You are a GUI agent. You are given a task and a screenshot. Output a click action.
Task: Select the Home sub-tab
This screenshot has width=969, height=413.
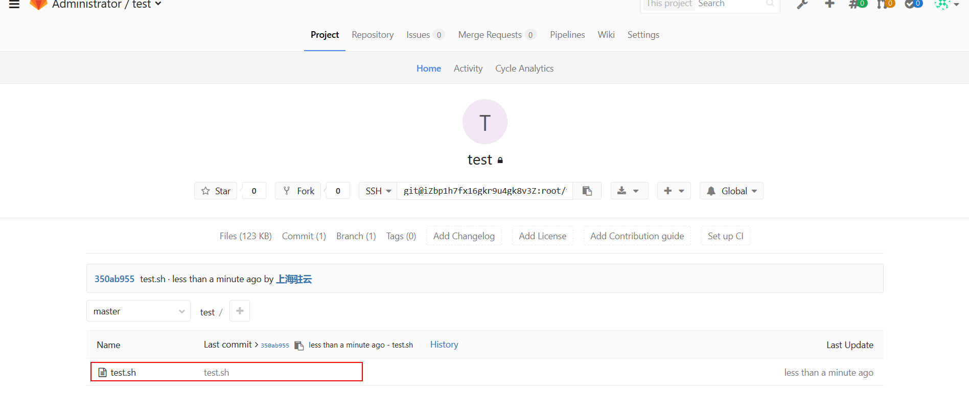(429, 68)
